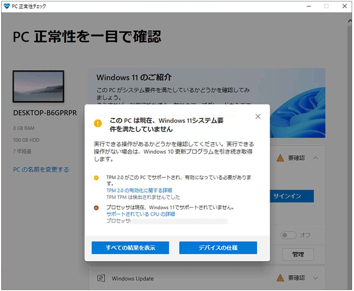Image resolution: width=354 pixels, height=291 pixels.
Task: Click PC の名前を変更する link
Action: pyautogui.click(x=41, y=169)
